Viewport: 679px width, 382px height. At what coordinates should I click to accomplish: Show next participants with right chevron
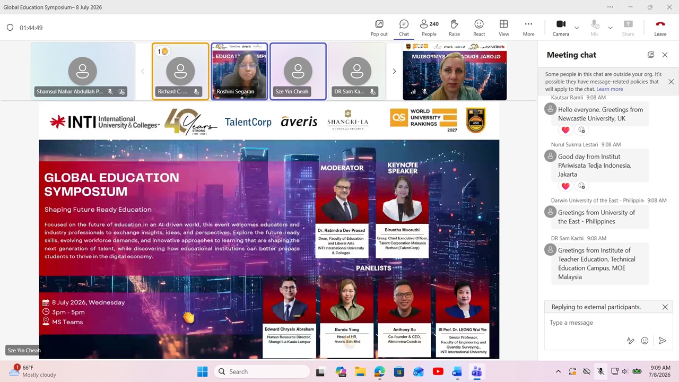[x=394, y=71]
